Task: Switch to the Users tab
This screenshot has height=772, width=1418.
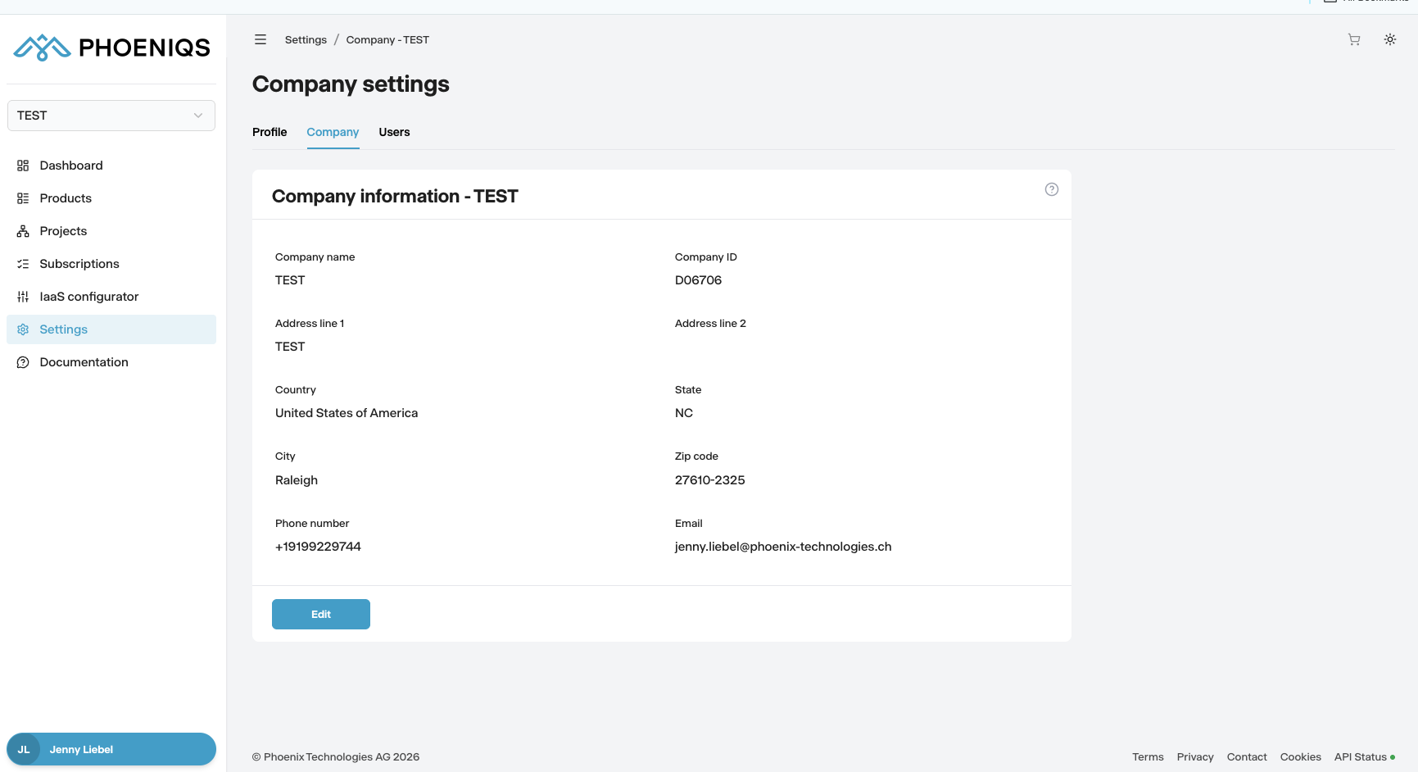Action: [394, 132]
